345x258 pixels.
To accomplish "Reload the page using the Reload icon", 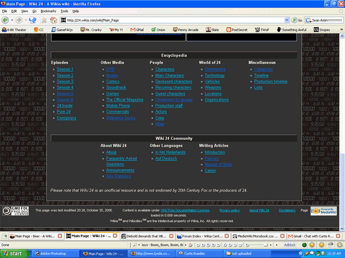I will tap(32, 20).
